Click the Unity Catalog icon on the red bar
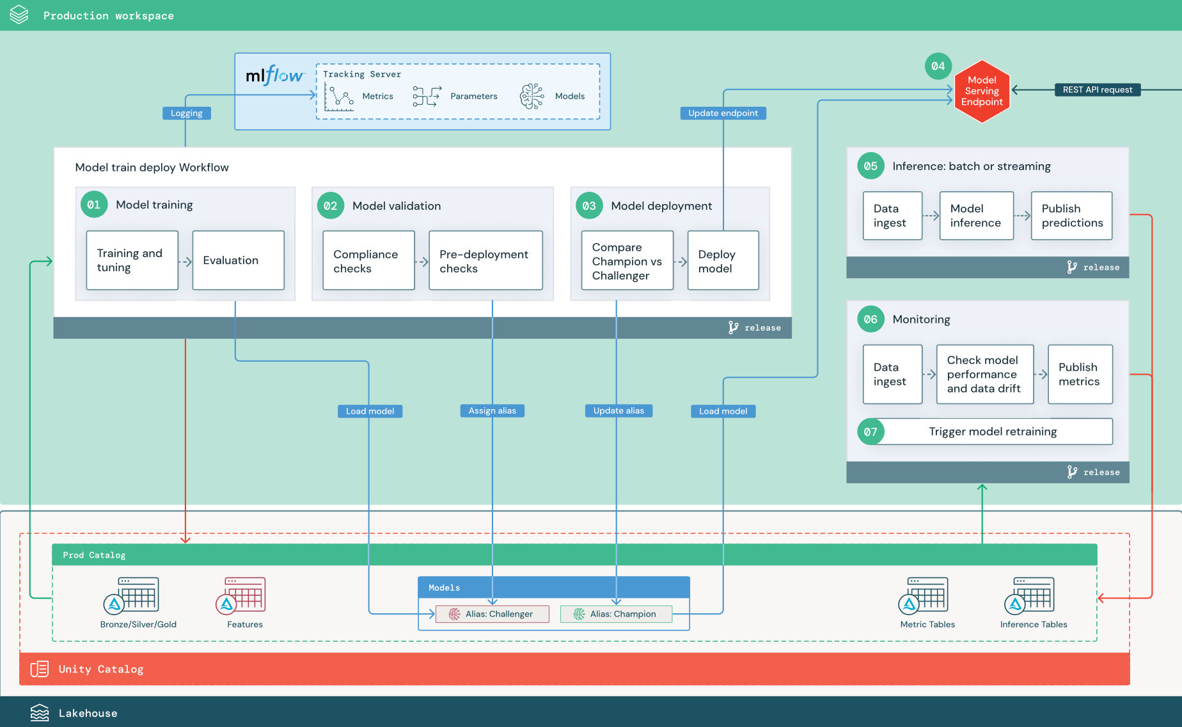The image size is (1182, 727). click(39, 669)
